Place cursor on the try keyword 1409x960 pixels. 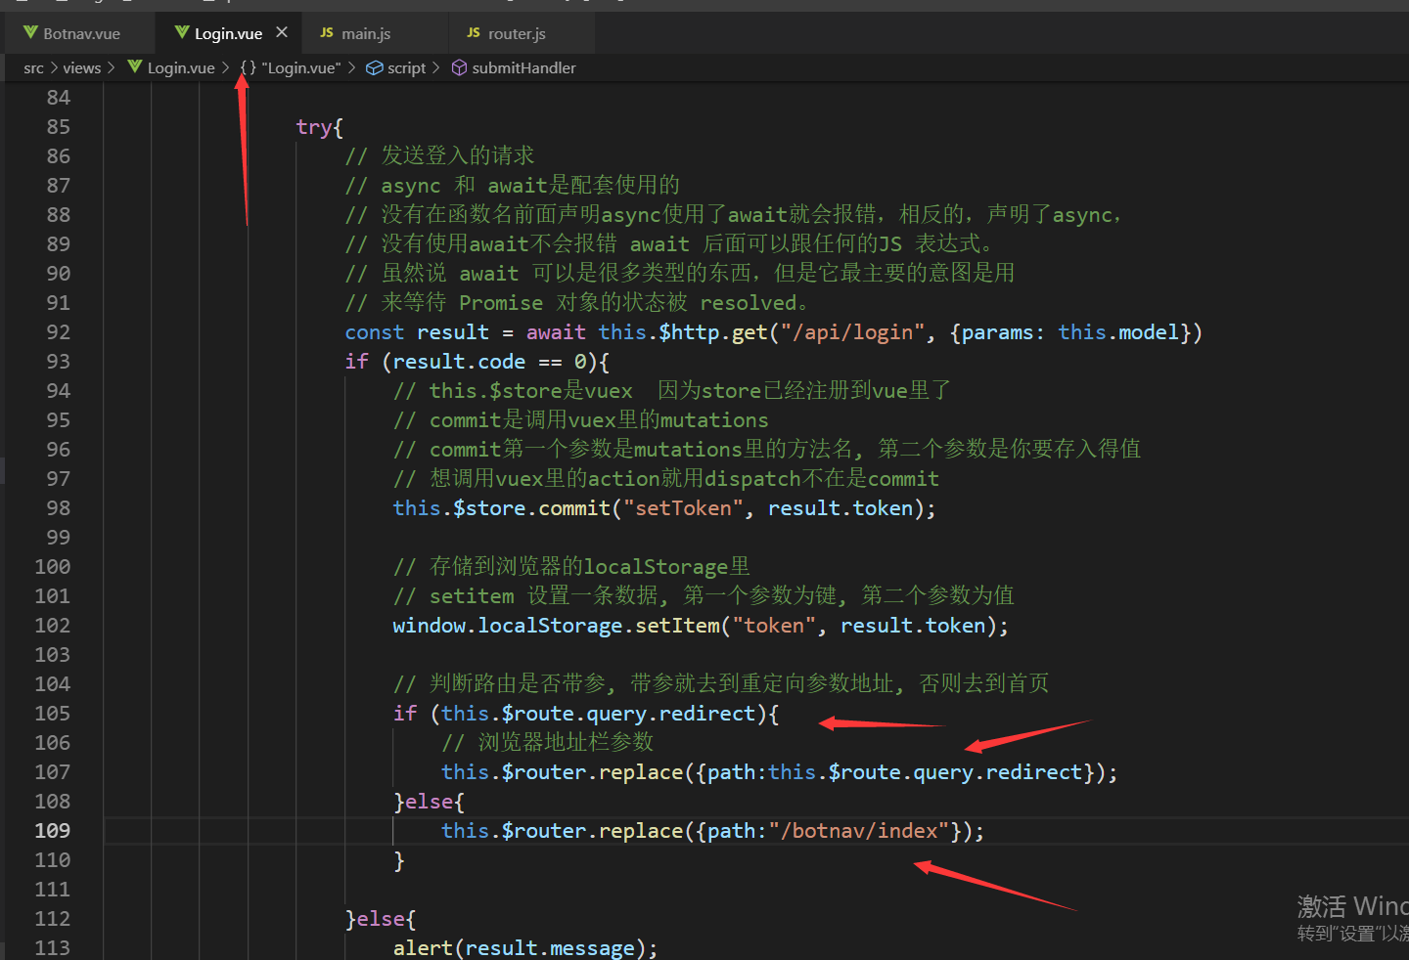click(314, 127)
